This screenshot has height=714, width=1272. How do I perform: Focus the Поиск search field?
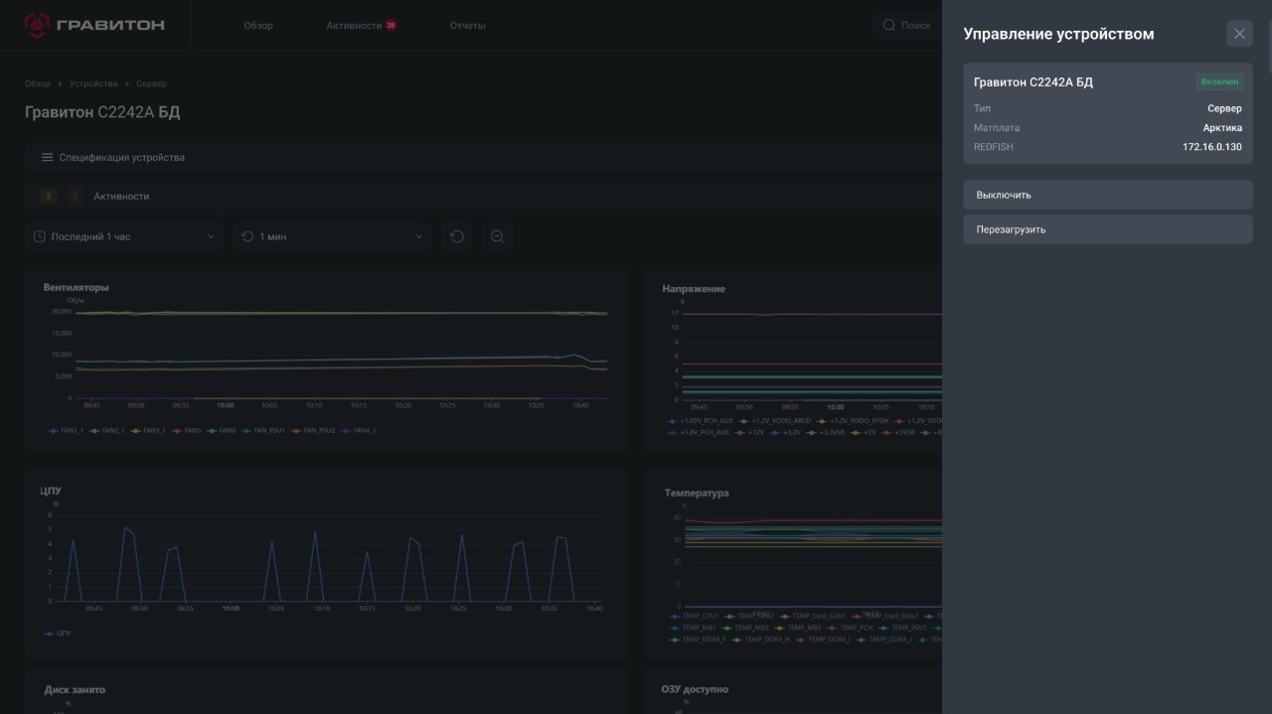907,26
